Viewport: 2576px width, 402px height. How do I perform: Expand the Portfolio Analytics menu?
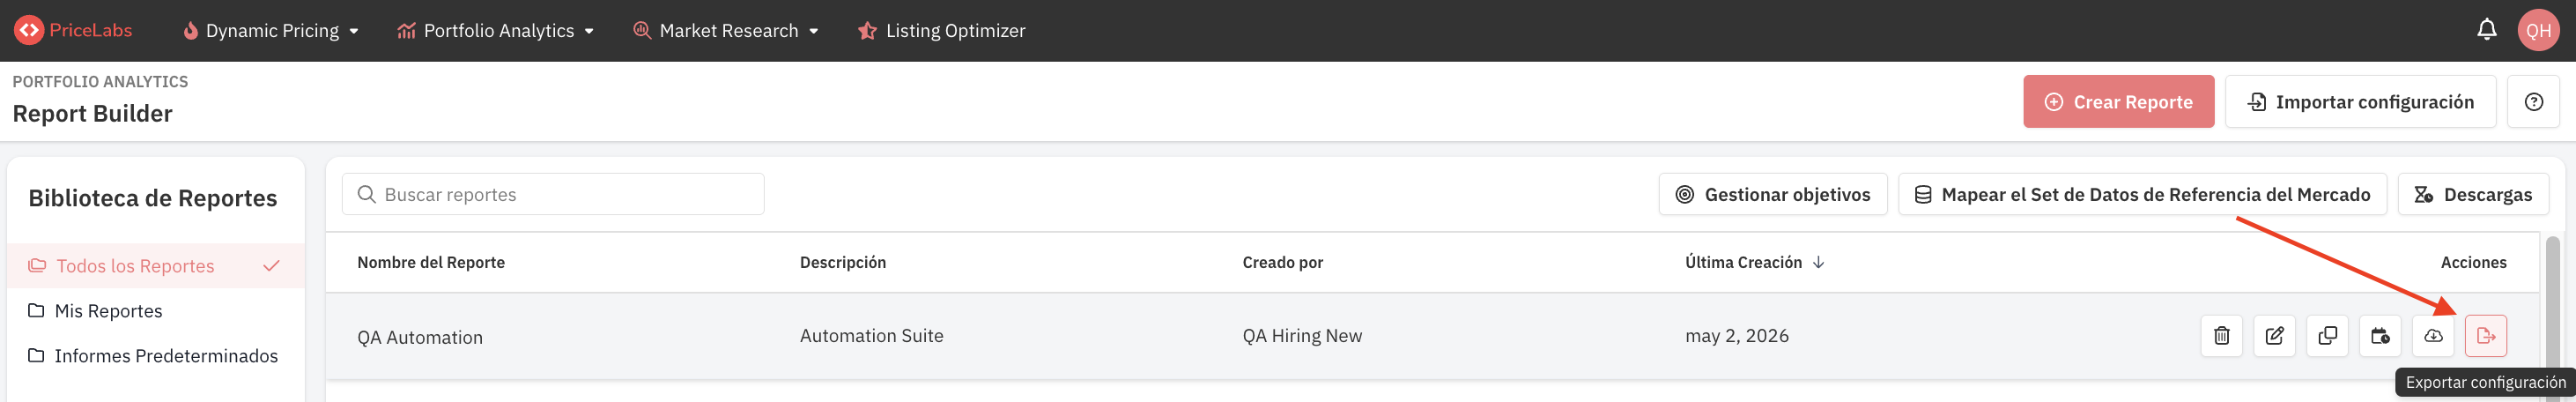point(496,31)
